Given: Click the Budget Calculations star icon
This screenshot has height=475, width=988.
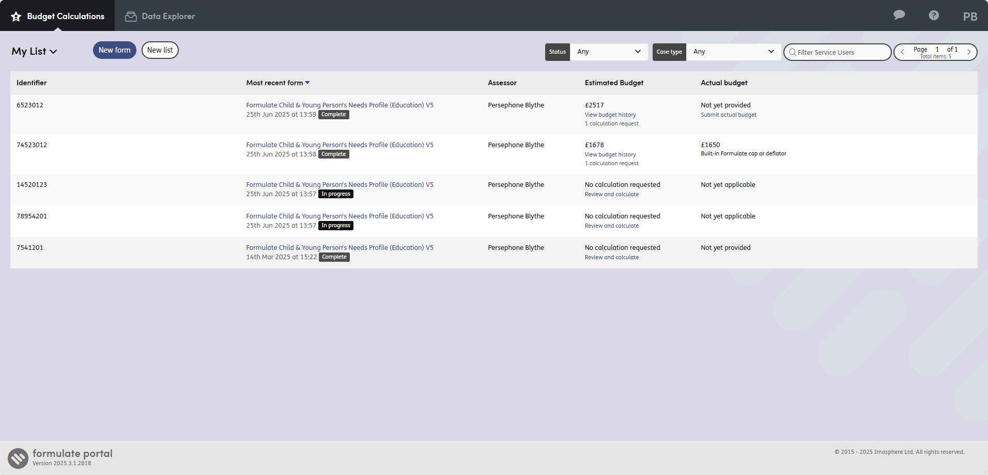Looking at the screenshot, I should pos(16,17).
